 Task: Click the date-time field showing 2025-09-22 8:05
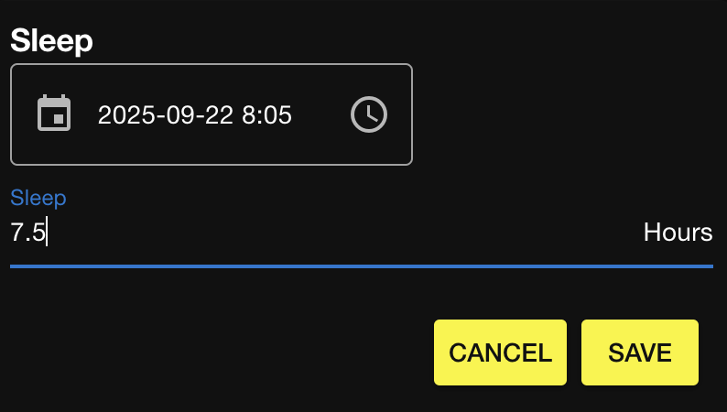pos(211,114)
